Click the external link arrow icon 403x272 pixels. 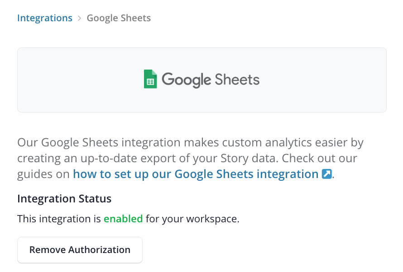coord(326,174)
